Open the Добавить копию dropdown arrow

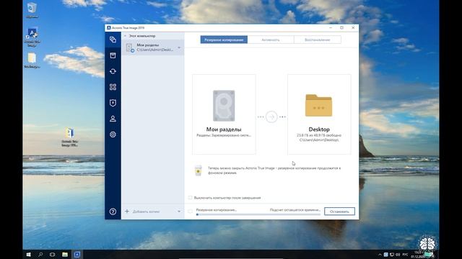[x=179, y=212]
